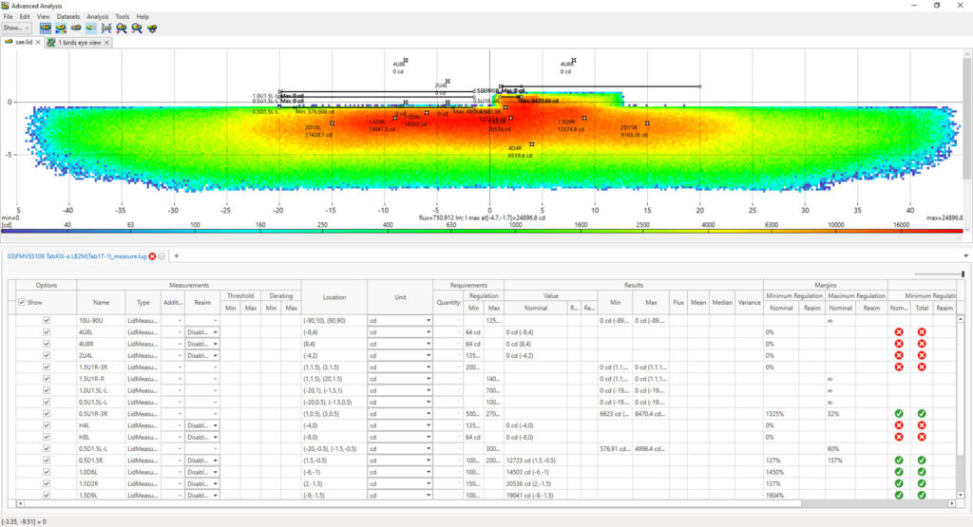The height and width of the screenshot is (527, 973).
Task: Open the Reaim dropdown for 4U8L row
Action: (202, 332)
